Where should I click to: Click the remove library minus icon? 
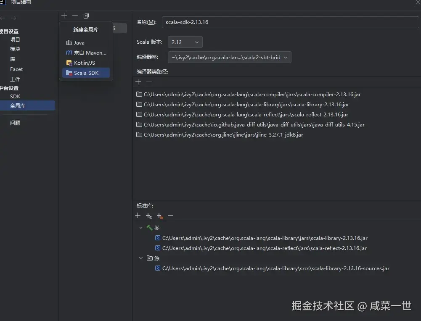[75, 16]
